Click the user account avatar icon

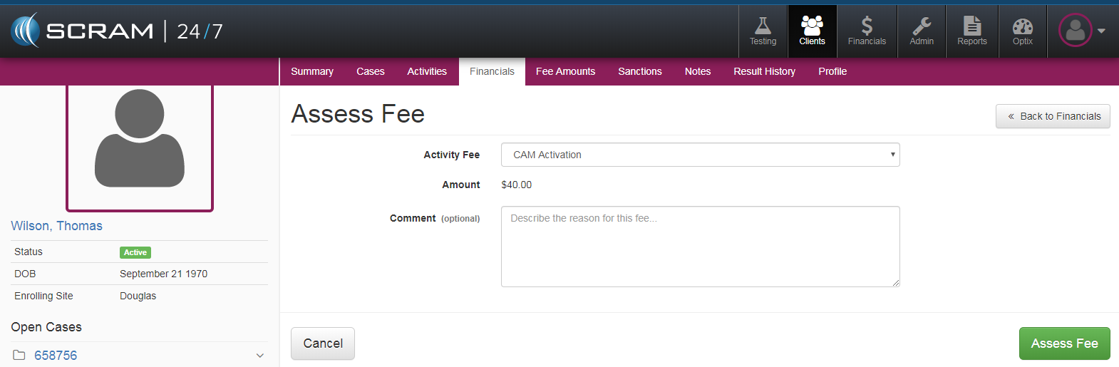pyautogui.click(x=1075, y=31)
